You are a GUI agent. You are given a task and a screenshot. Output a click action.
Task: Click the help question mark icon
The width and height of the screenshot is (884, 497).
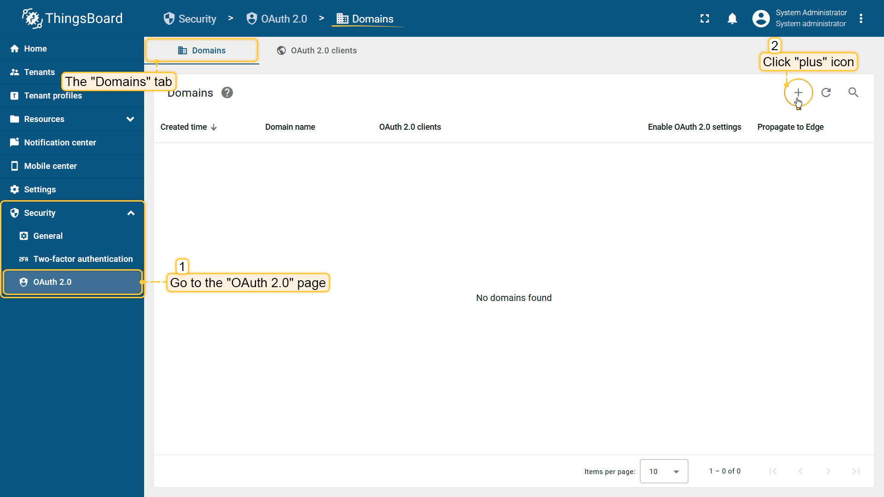click(x=227, y=93)
